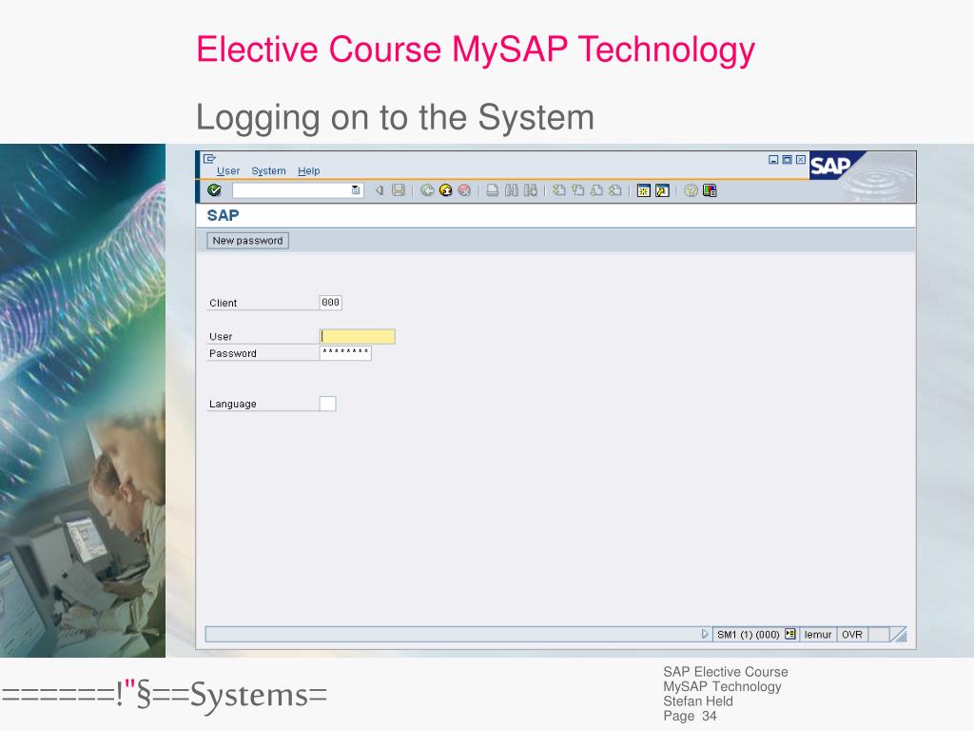Click the Language input field
Image resolution: width=974 pixels, height=731 pixels.
tap(327, 404)
